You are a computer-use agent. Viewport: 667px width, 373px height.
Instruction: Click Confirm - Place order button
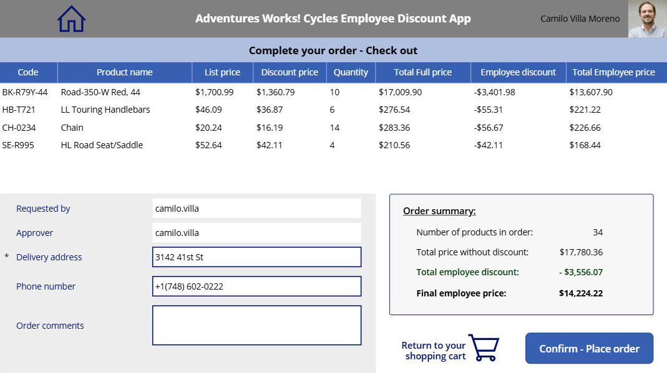pos(589,348)
